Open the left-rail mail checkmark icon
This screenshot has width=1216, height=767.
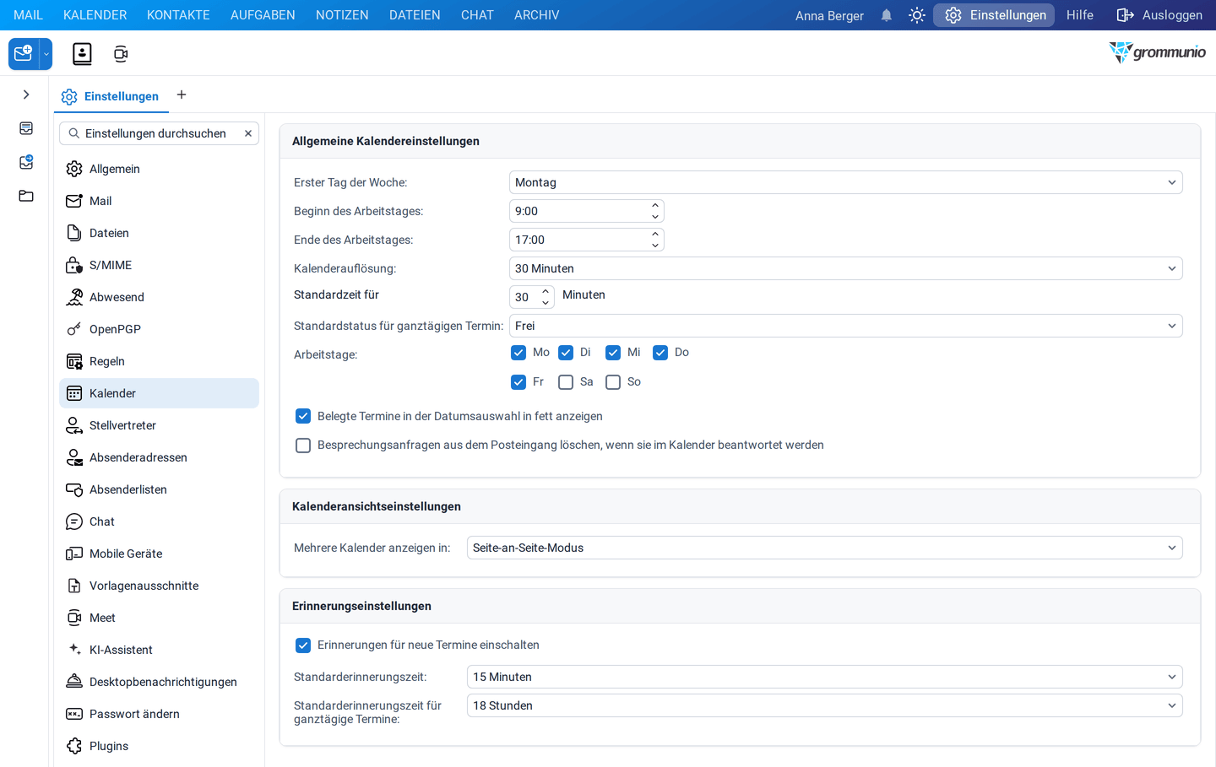point(26,162)
